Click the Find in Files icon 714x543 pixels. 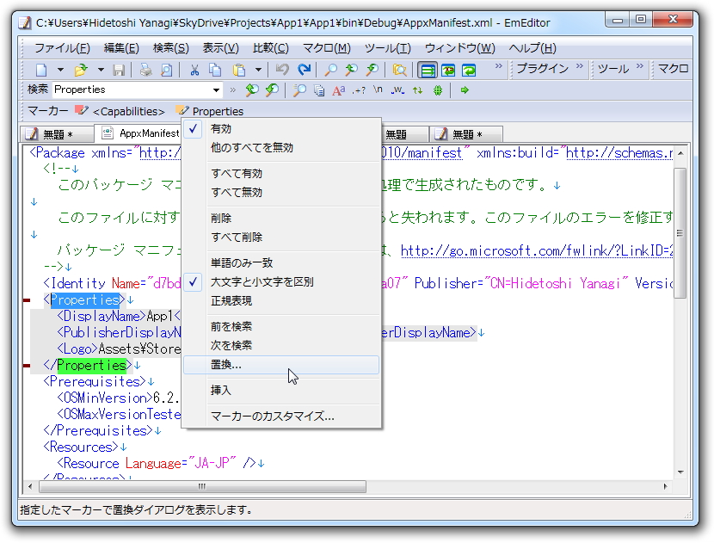pyautogui.click(x=399, y=71)
